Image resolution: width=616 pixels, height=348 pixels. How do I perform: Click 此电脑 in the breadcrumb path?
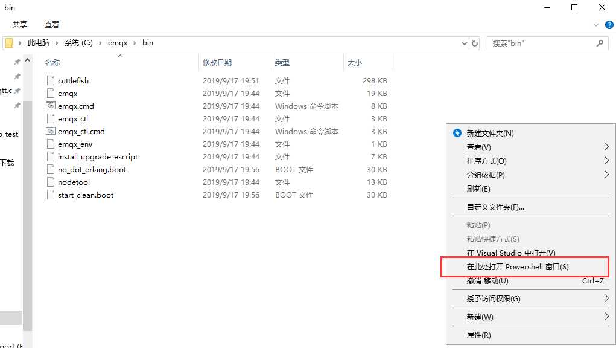pos(39,43)
